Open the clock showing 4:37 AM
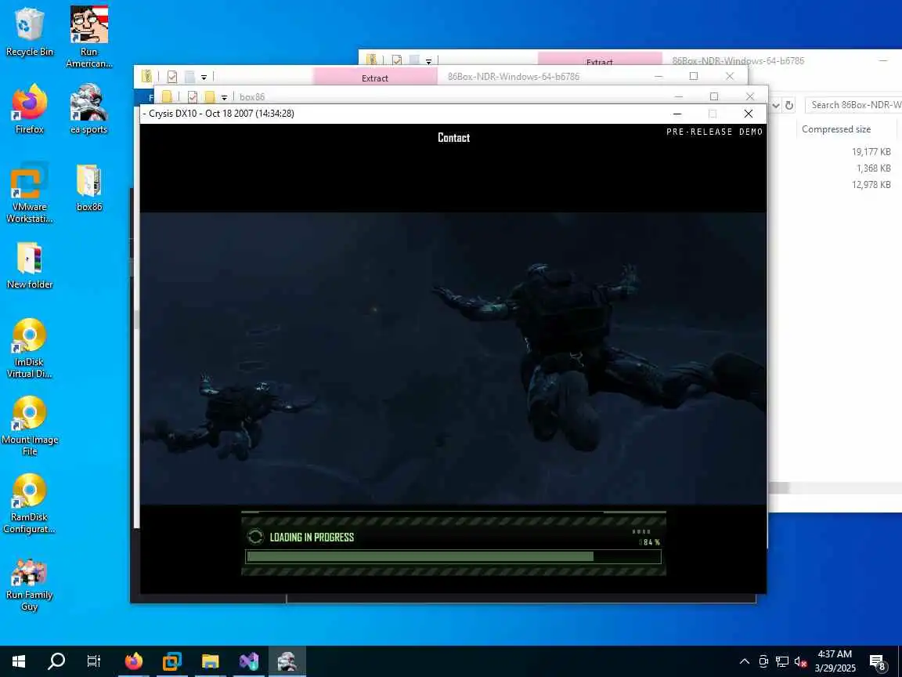 coord(835,661)
